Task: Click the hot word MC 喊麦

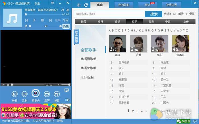Action: [x=178, y=14]
